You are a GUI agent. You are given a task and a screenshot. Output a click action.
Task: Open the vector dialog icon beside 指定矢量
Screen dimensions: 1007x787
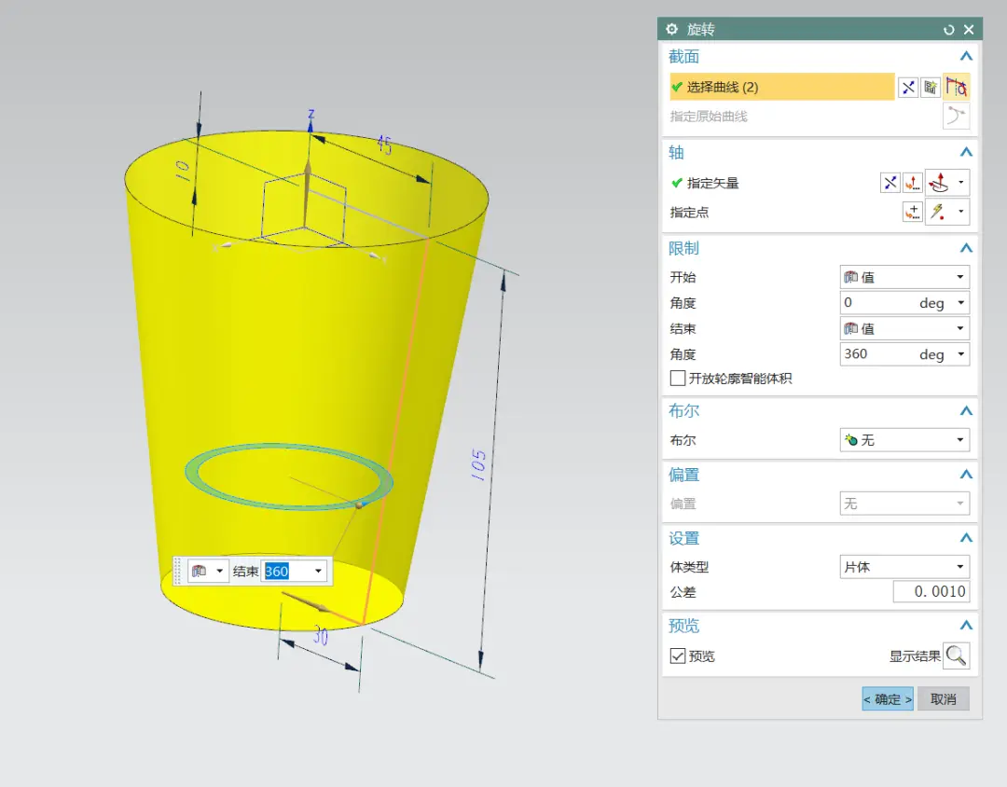(913, 183)
